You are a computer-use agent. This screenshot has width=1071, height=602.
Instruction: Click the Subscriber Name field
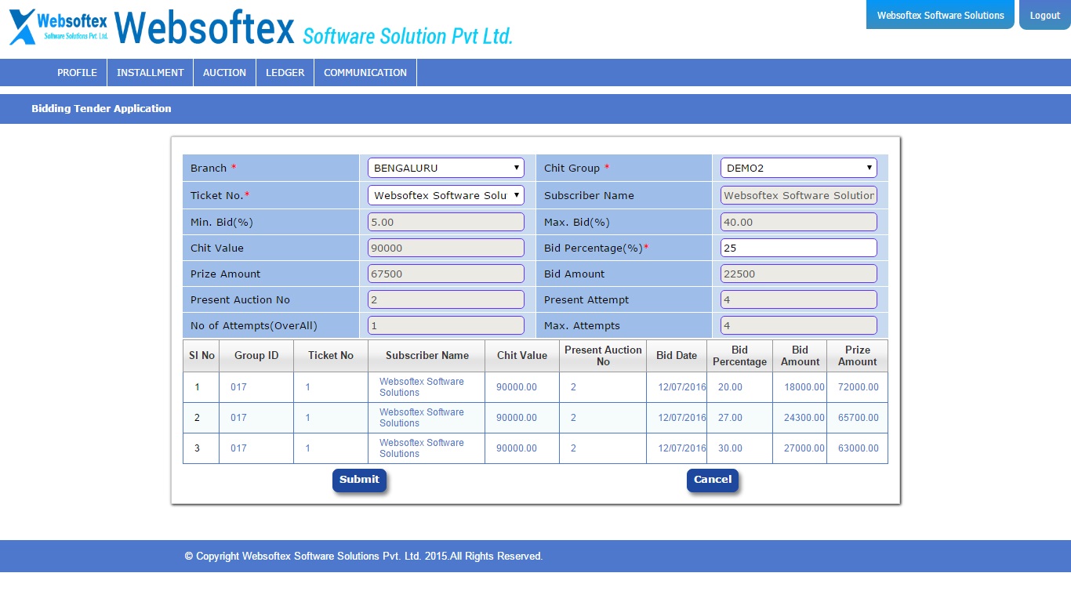pos(799,195)
